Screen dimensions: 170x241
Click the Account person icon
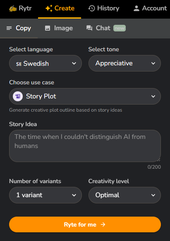click(x=136, y=8)
